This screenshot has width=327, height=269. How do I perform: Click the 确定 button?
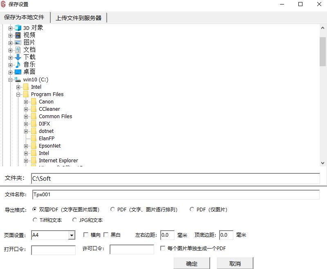(192, 264)
